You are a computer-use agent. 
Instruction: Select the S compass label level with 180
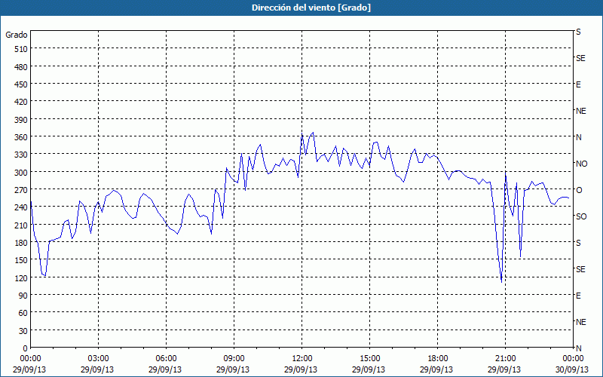tap(578, 243)
